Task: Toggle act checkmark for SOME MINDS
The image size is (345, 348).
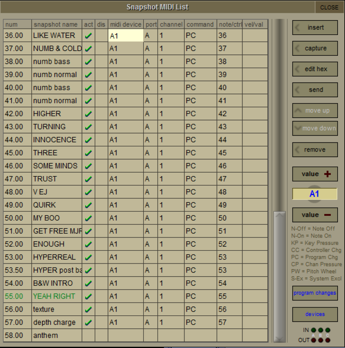Action: pyautogui.click(x=89, y=166)
